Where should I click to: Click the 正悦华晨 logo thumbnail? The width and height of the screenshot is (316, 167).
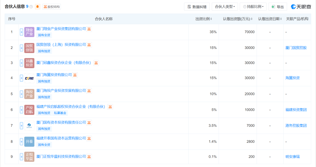pyautogui.click(x=29, y=157)
